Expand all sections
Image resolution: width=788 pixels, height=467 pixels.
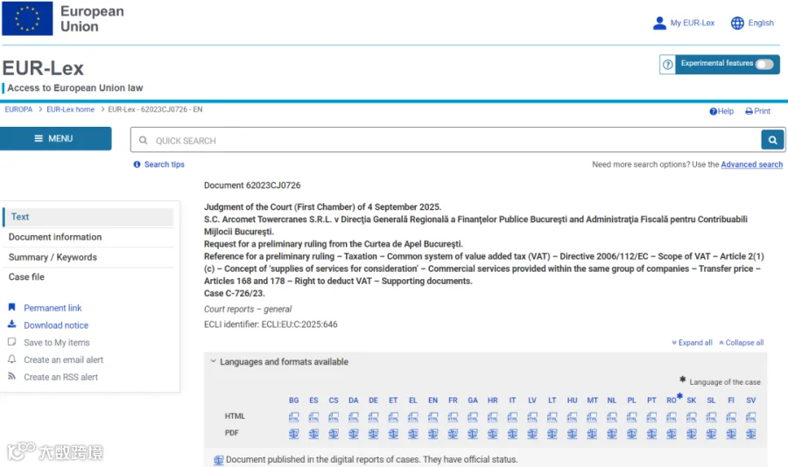coord(692,343)
